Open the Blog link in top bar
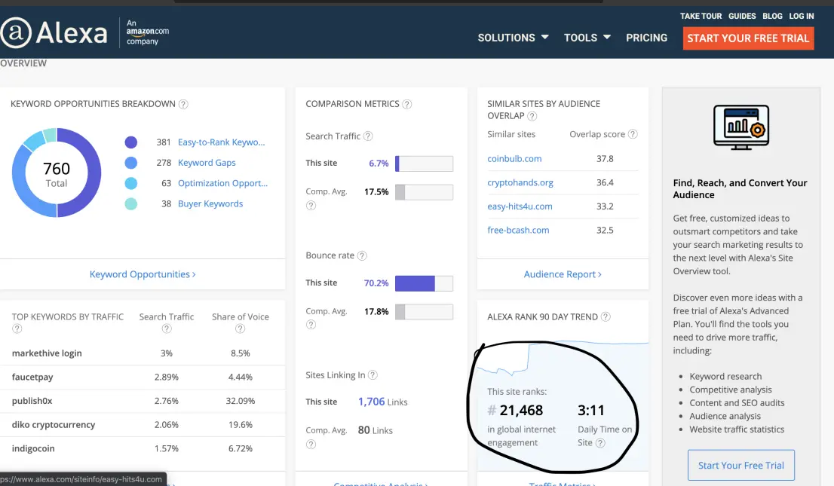Image resolution: width=834 pixels, height=486 pixels. pyautogui.click(x=772, y=16)
